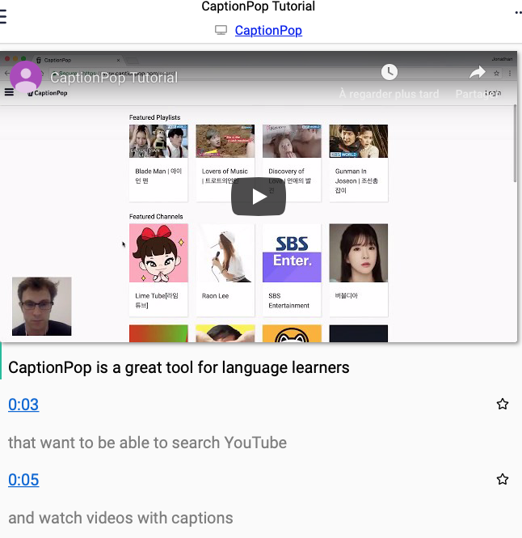Select caption 'and watch videos with captions'
This screenshot has width=522, height=538.
coord(120,518)
